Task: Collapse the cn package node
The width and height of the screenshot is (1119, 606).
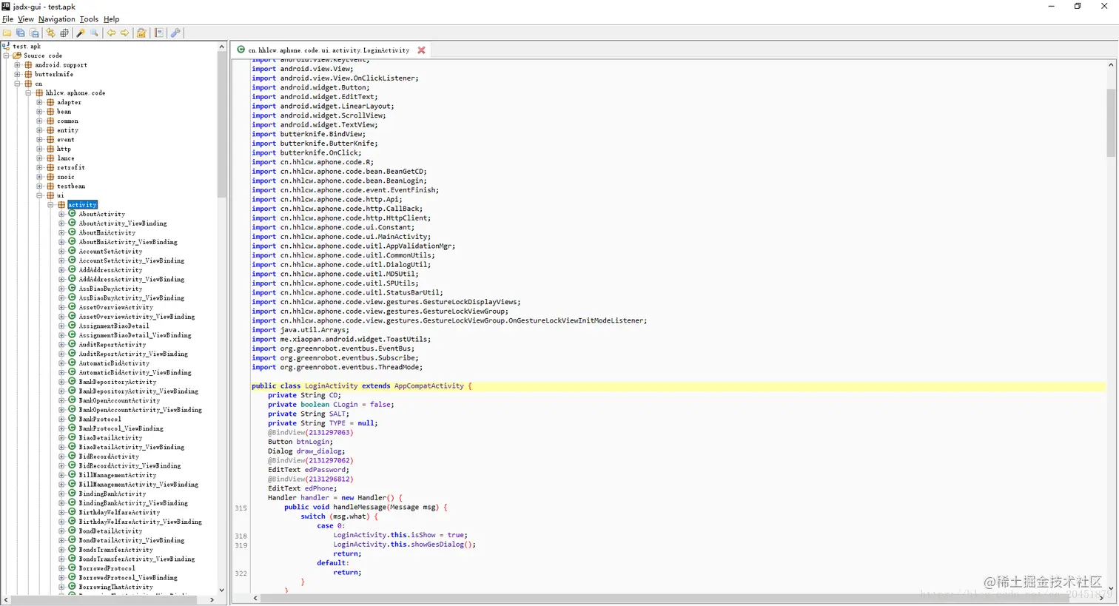Action: (x=17, y=84)
